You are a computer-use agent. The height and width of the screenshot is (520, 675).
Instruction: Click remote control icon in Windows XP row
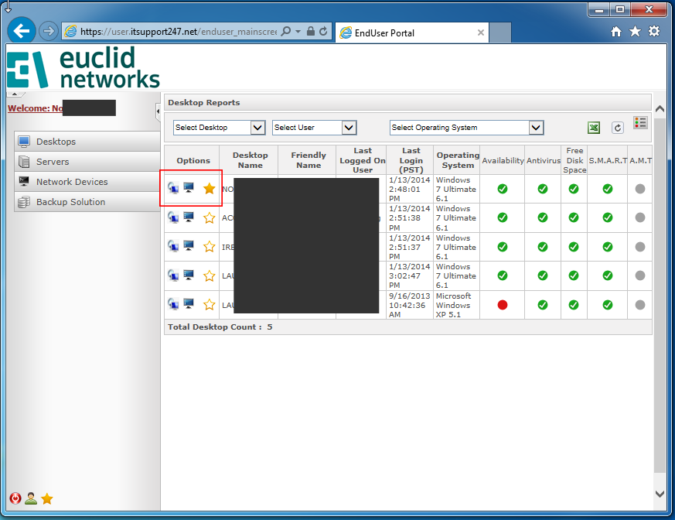[x=173, y=304]
